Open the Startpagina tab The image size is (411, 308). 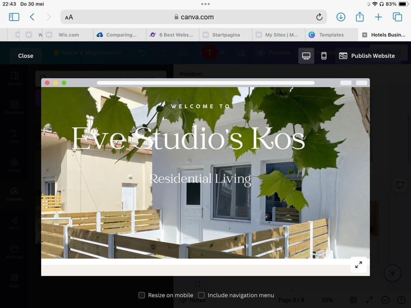click(x=226, y=35)
